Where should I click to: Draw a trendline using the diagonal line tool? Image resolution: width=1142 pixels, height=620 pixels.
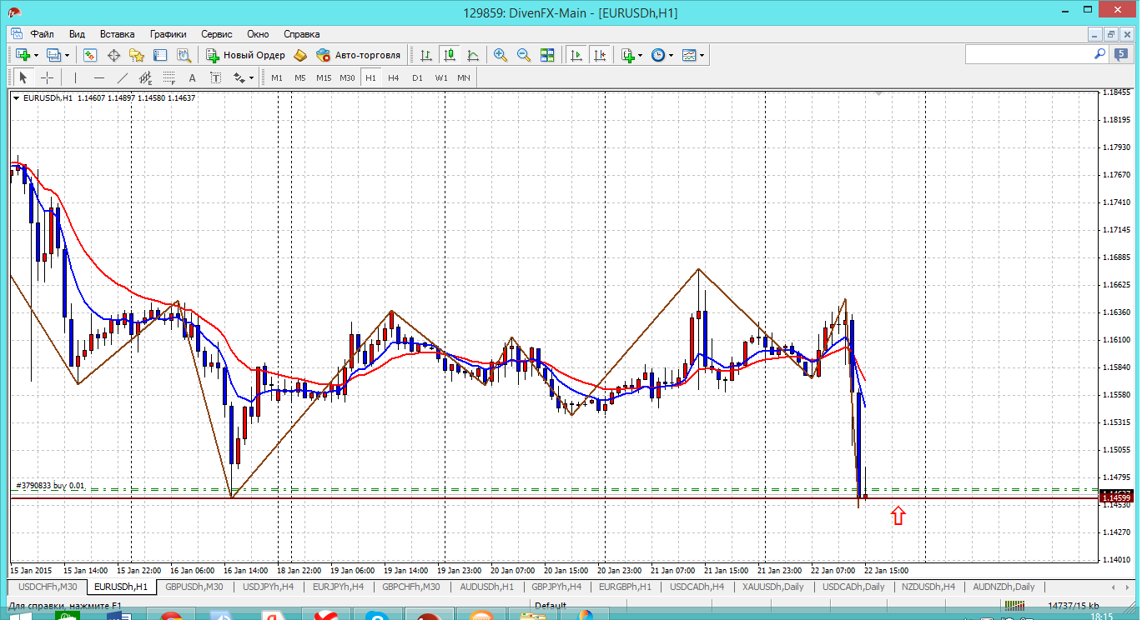coord(123,77)
